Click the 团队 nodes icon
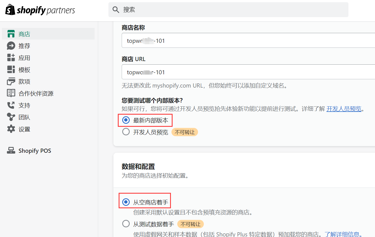The height and width of the screenshot is (237, 375). pyautogui.click(x=11, y=117)
